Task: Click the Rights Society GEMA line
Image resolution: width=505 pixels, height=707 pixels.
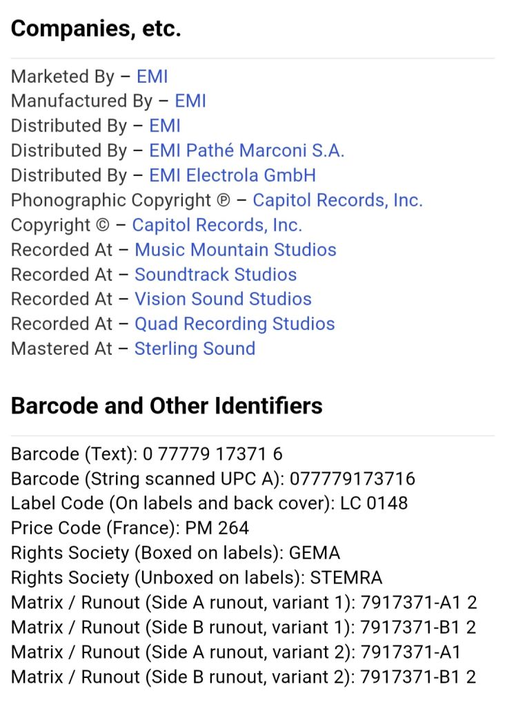Action: (175, 553)
